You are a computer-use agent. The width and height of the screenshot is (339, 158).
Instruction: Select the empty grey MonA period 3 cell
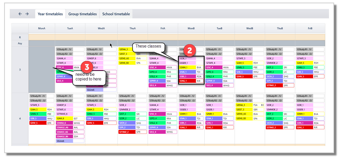click(42, 70)
